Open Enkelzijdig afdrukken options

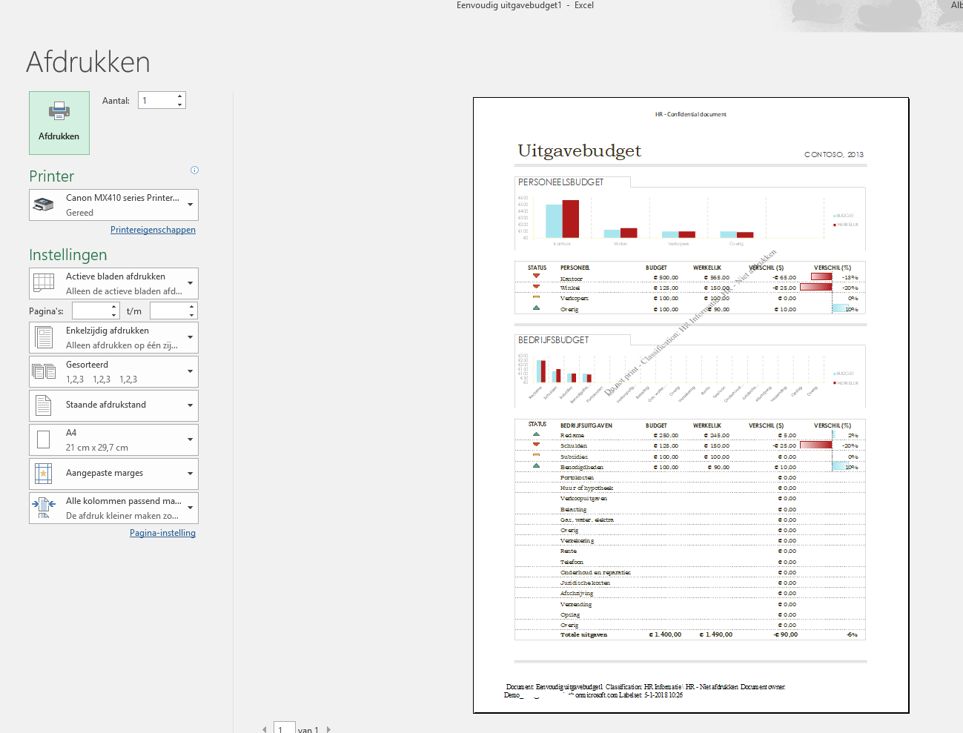click(x=114, y=338)
